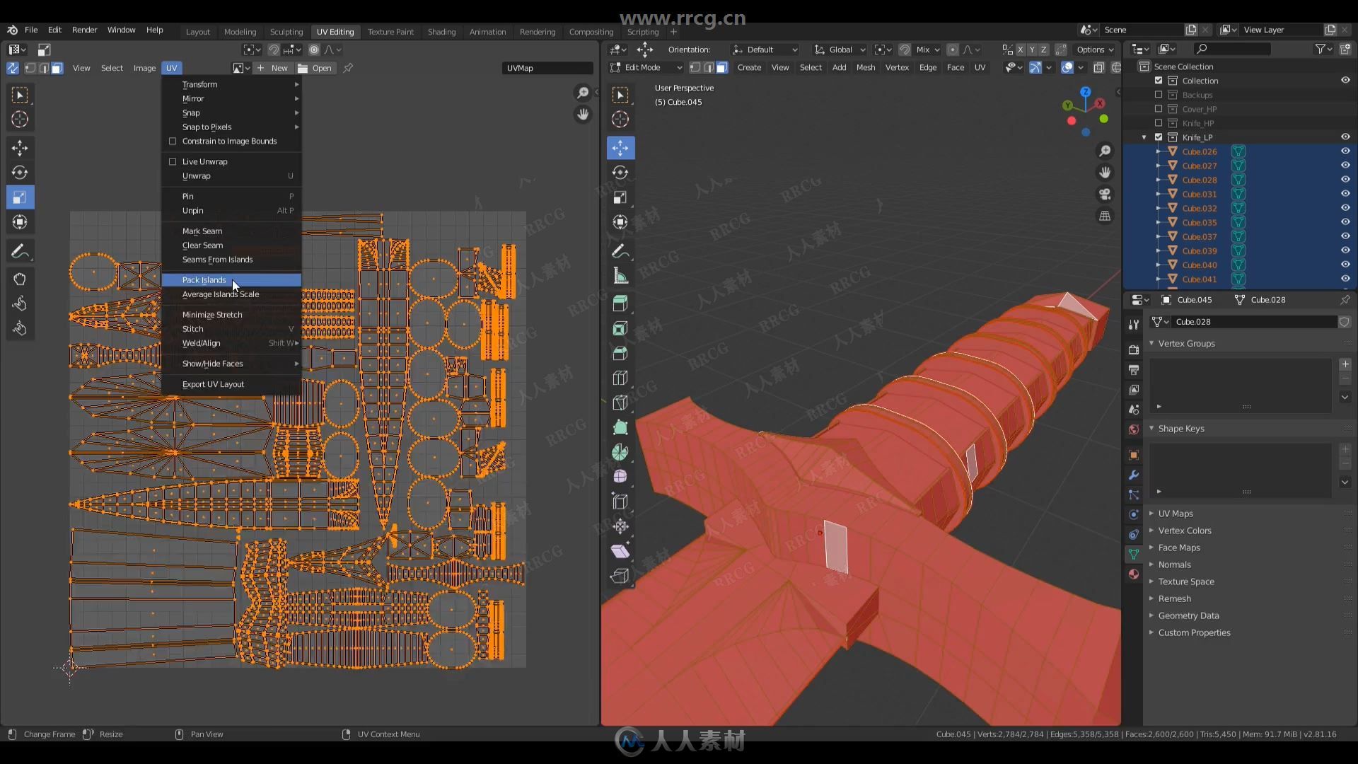Select the Rotate tool icon
Screen dimensions: 1358x764
(20, 172)
